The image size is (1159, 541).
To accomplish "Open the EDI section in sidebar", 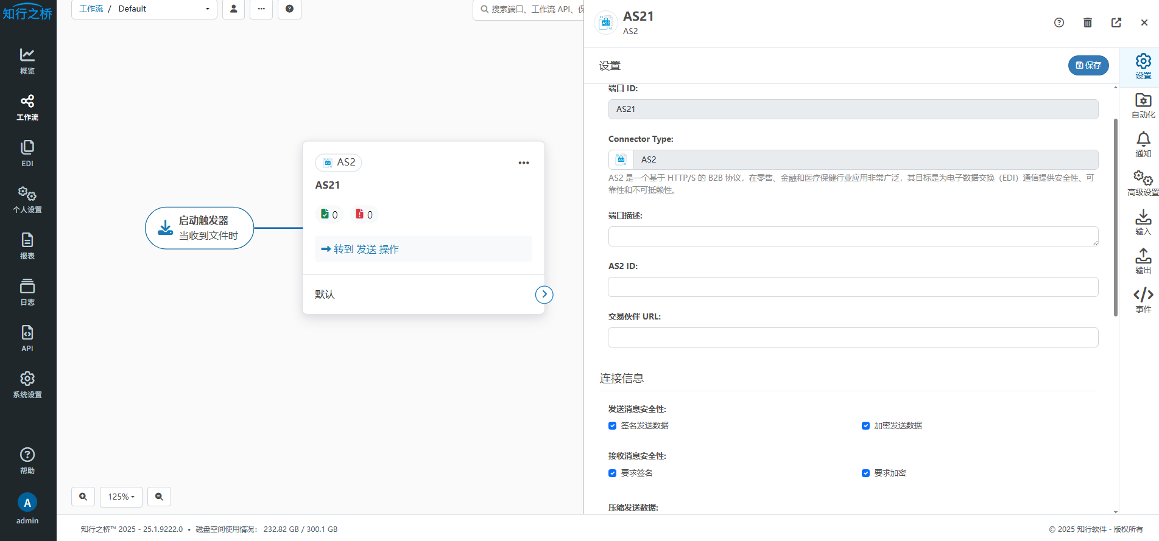I will [x=27, y=153].
